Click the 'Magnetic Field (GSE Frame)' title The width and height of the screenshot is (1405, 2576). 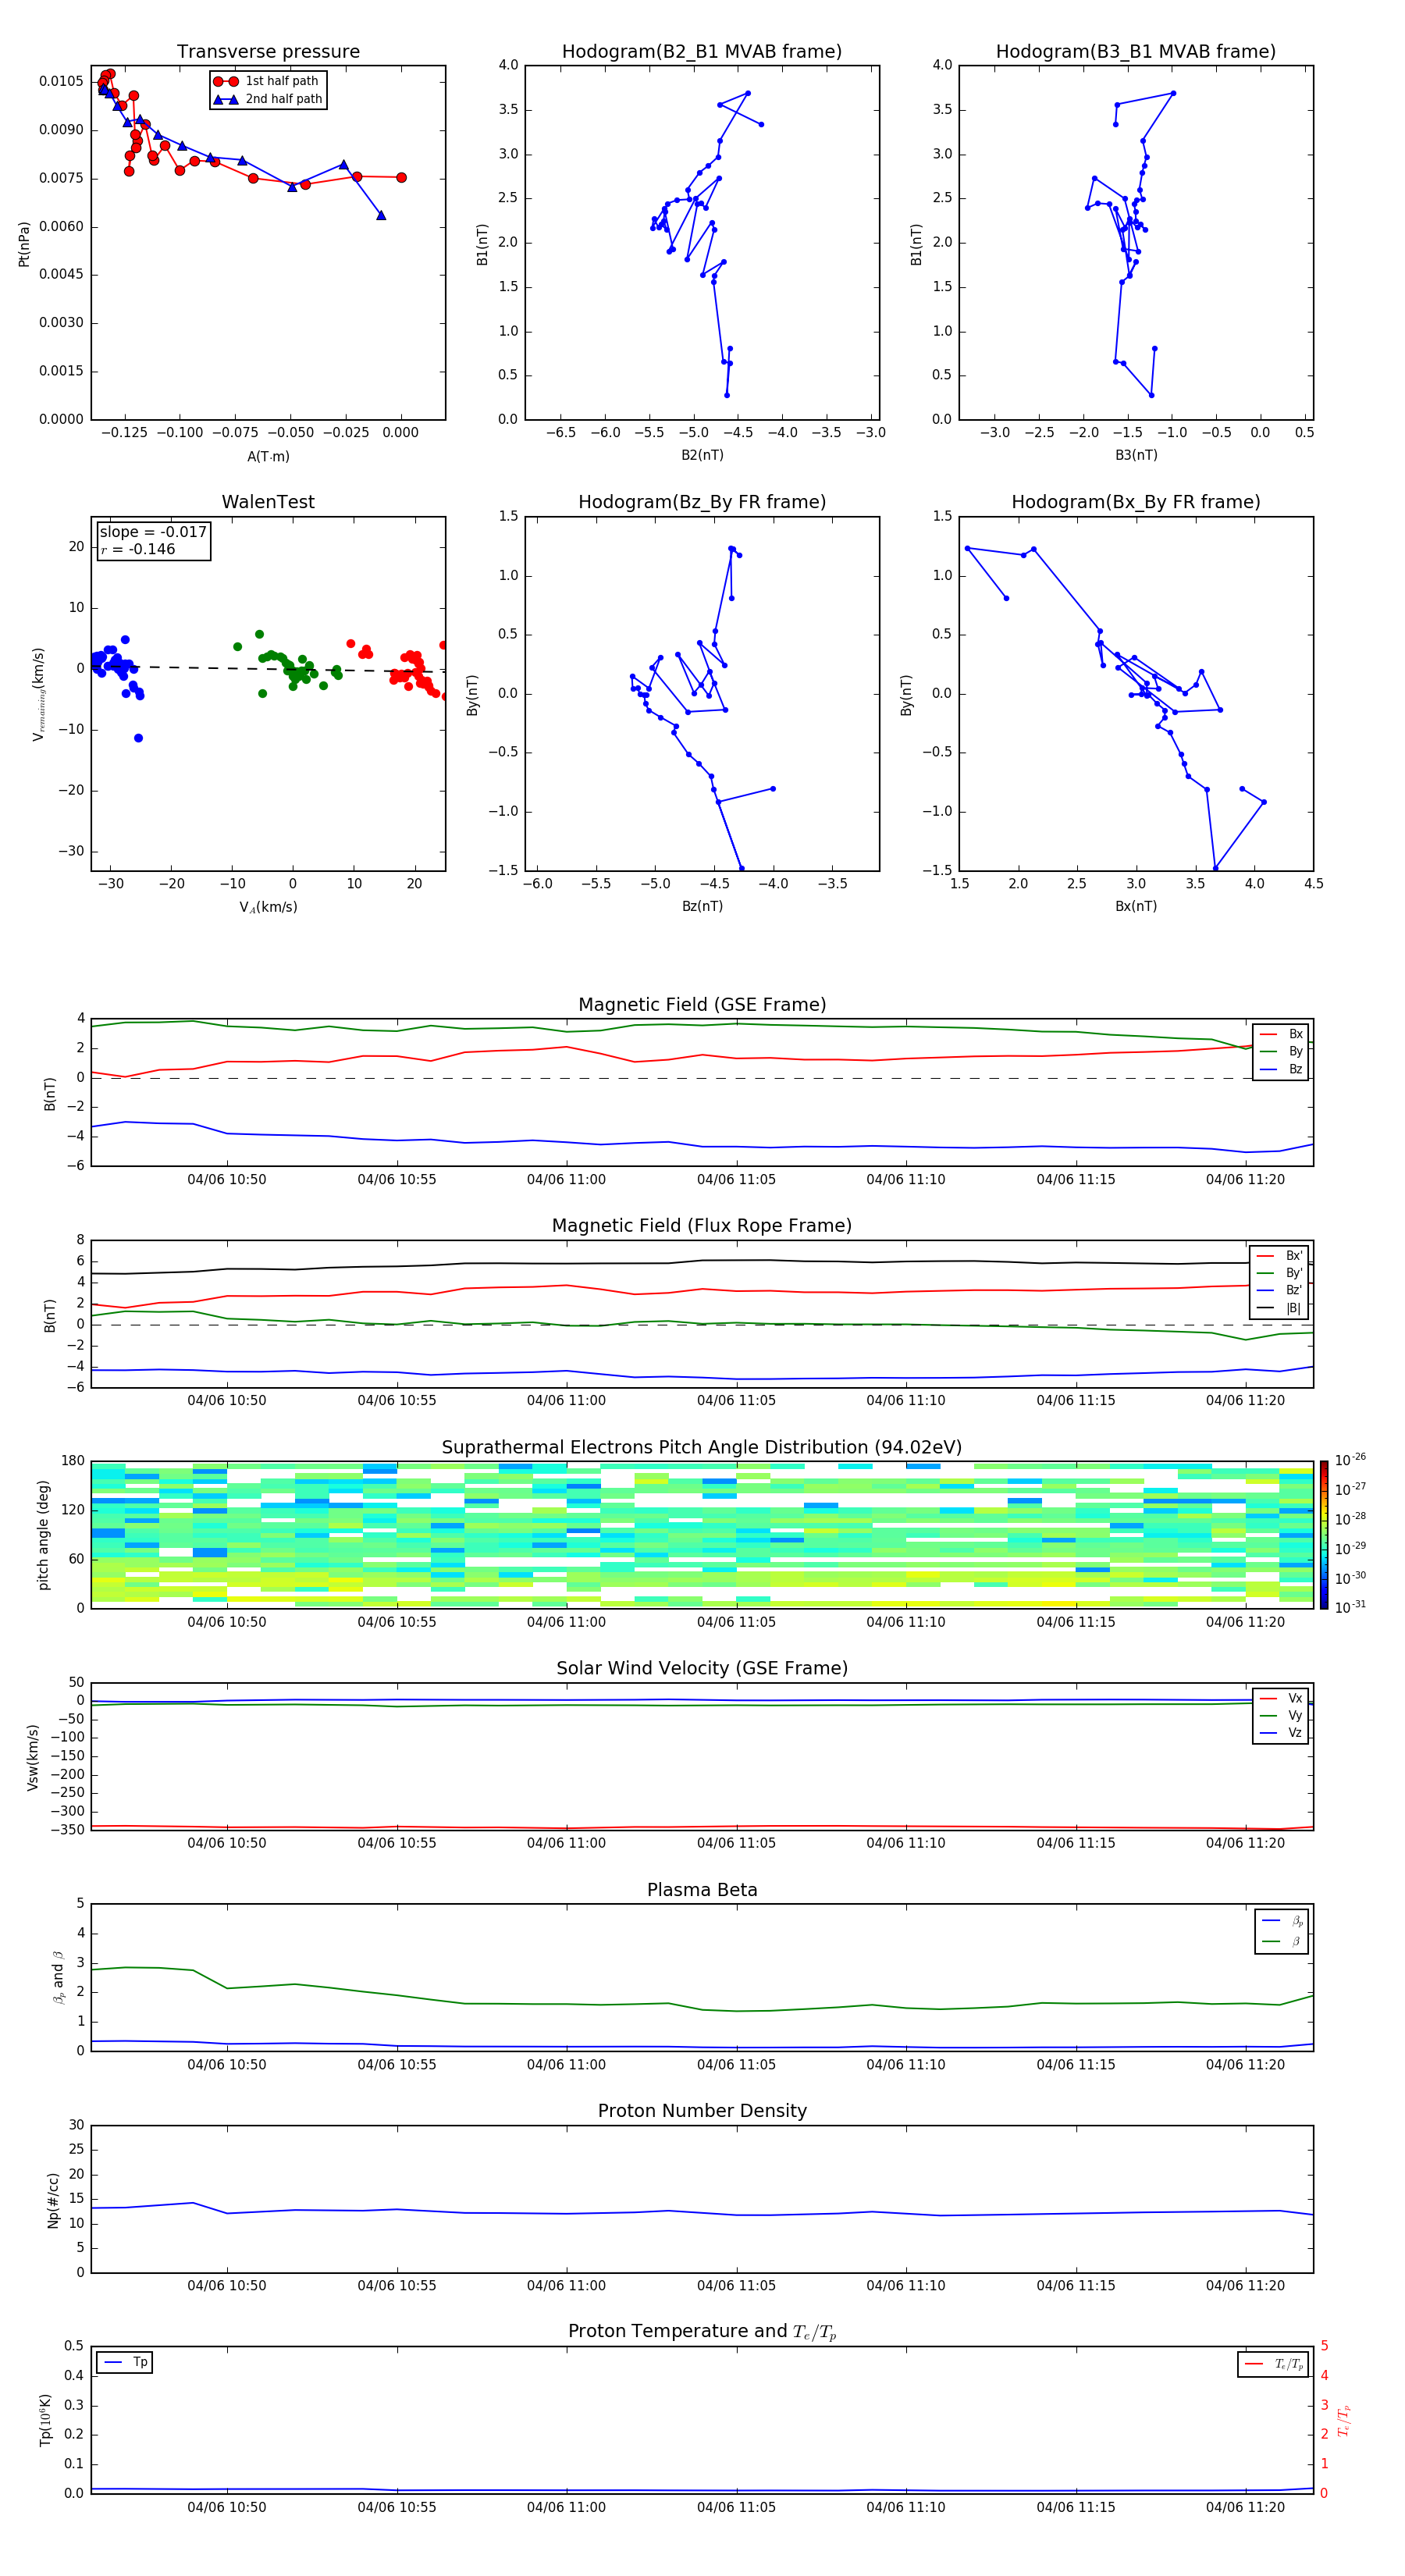tap(702, 1005)
